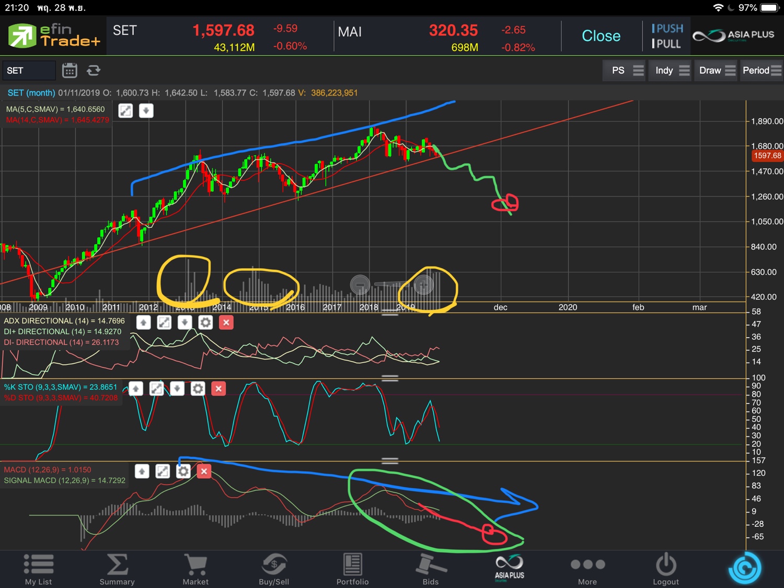Switch streaming mode to PUSH
This screenshot has width=784, height=588.
[x=667, y=28]
